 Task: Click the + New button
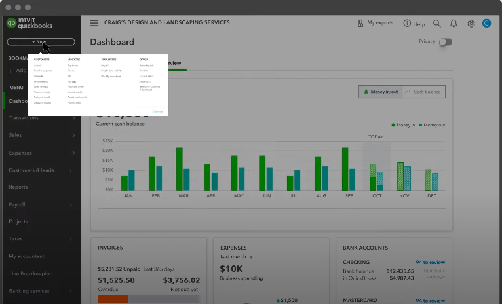(x=40, y=42)
